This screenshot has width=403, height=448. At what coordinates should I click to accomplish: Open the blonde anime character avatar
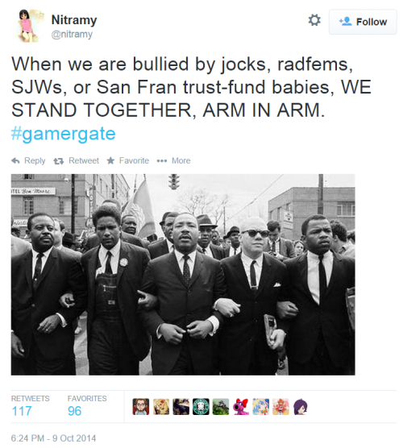(x=161, y=407)
